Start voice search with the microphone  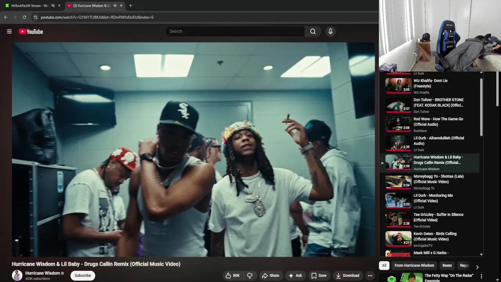pyautogui.click(x=330, y=31)
